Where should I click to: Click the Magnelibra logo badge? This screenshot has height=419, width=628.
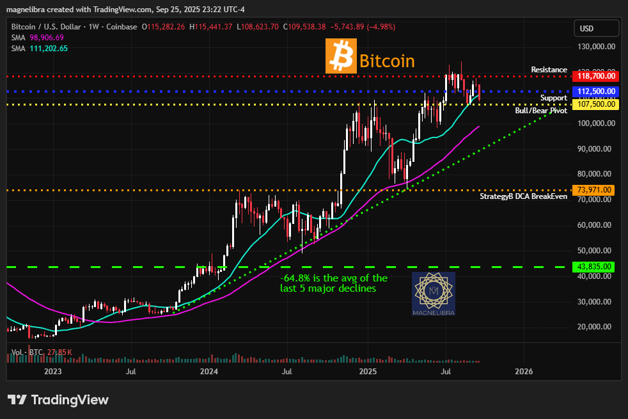pyautogui.click(x=434, y=294)
